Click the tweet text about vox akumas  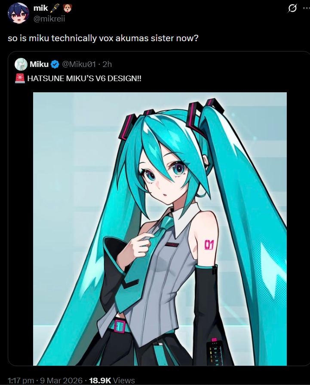pyautogui.click(x=103, y=38)
